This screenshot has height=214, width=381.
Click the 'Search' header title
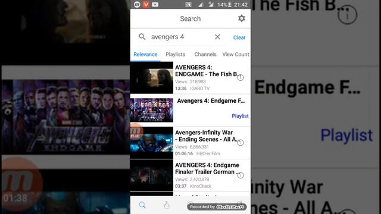tap(190, 18)
